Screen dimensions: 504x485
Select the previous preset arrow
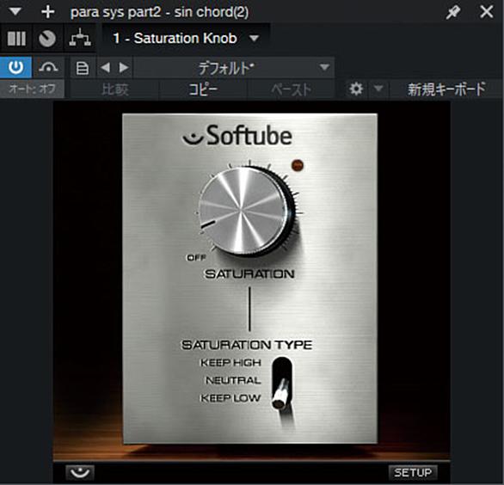coord(105,67)
